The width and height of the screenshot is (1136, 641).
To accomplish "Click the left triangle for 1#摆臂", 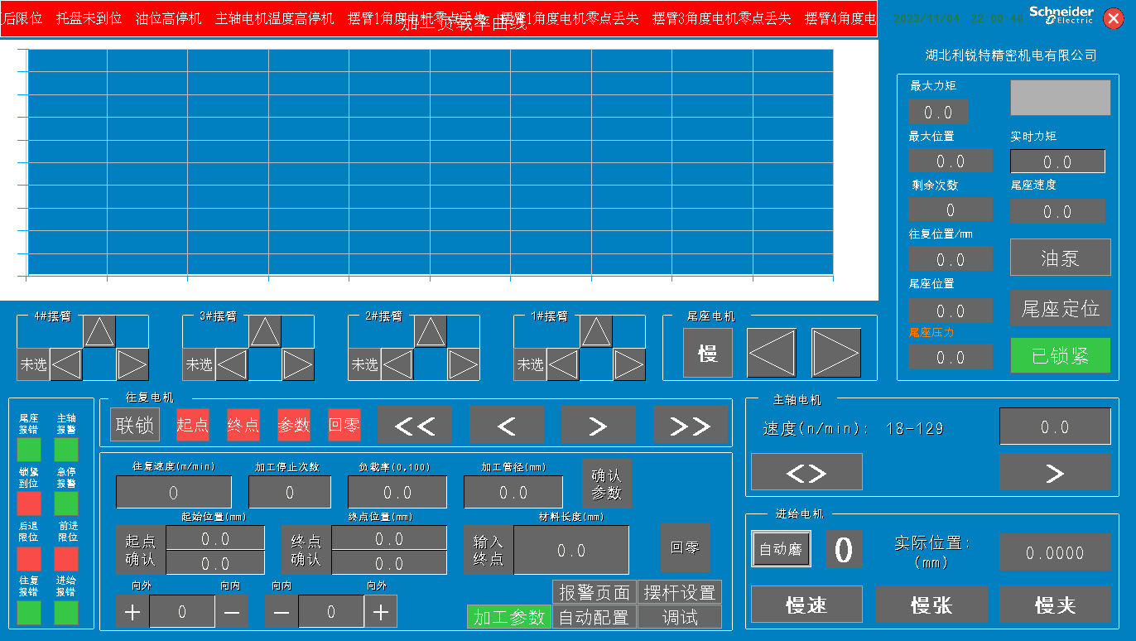I will [x=563, y=364].
